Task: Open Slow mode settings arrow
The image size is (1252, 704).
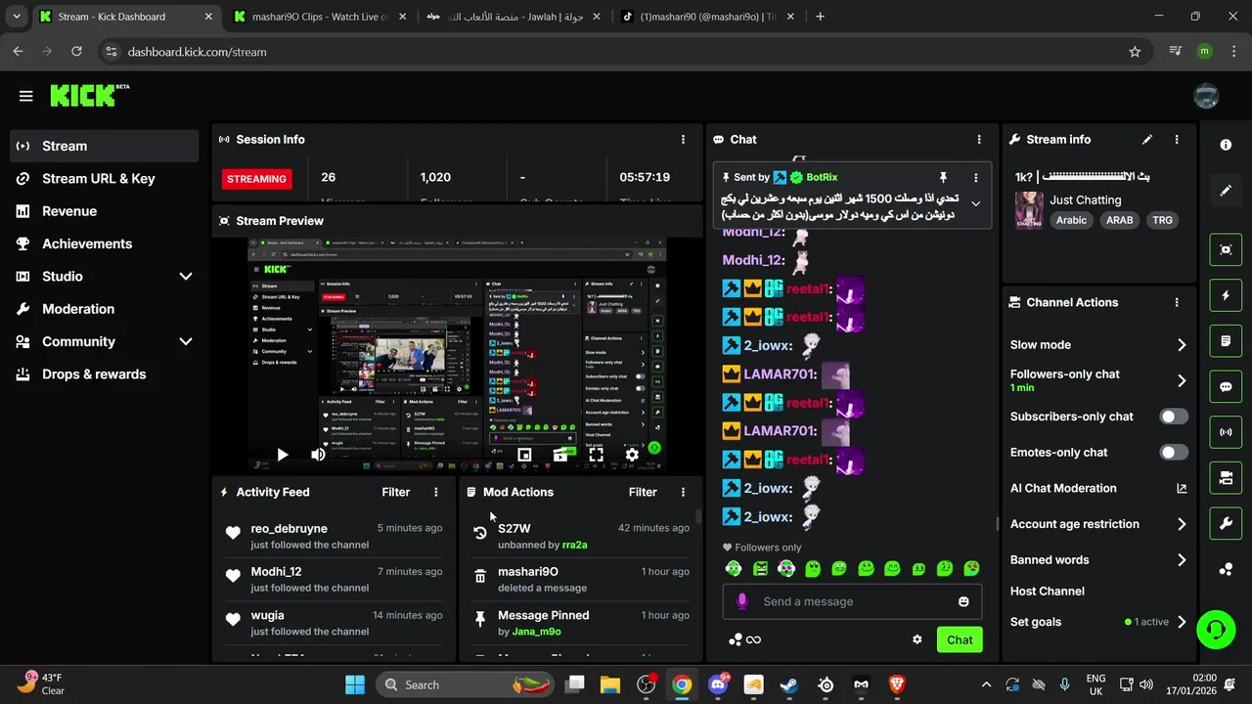Action: pos(1182,345)
